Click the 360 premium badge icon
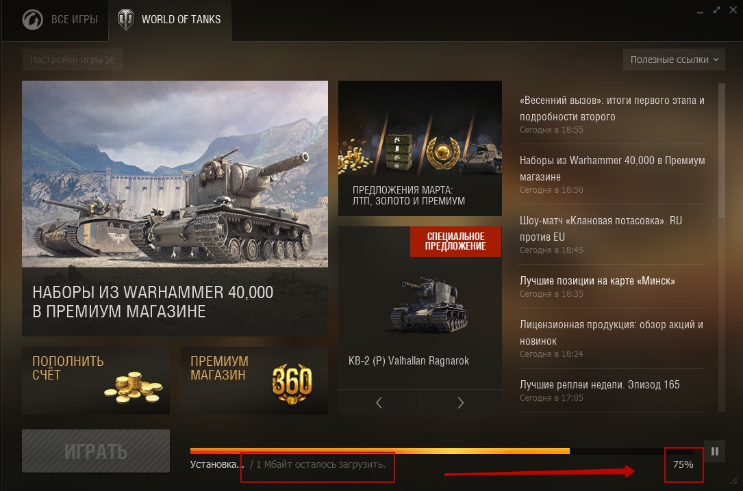Screen dimensions: 743x491 click(x=292, y=384)
